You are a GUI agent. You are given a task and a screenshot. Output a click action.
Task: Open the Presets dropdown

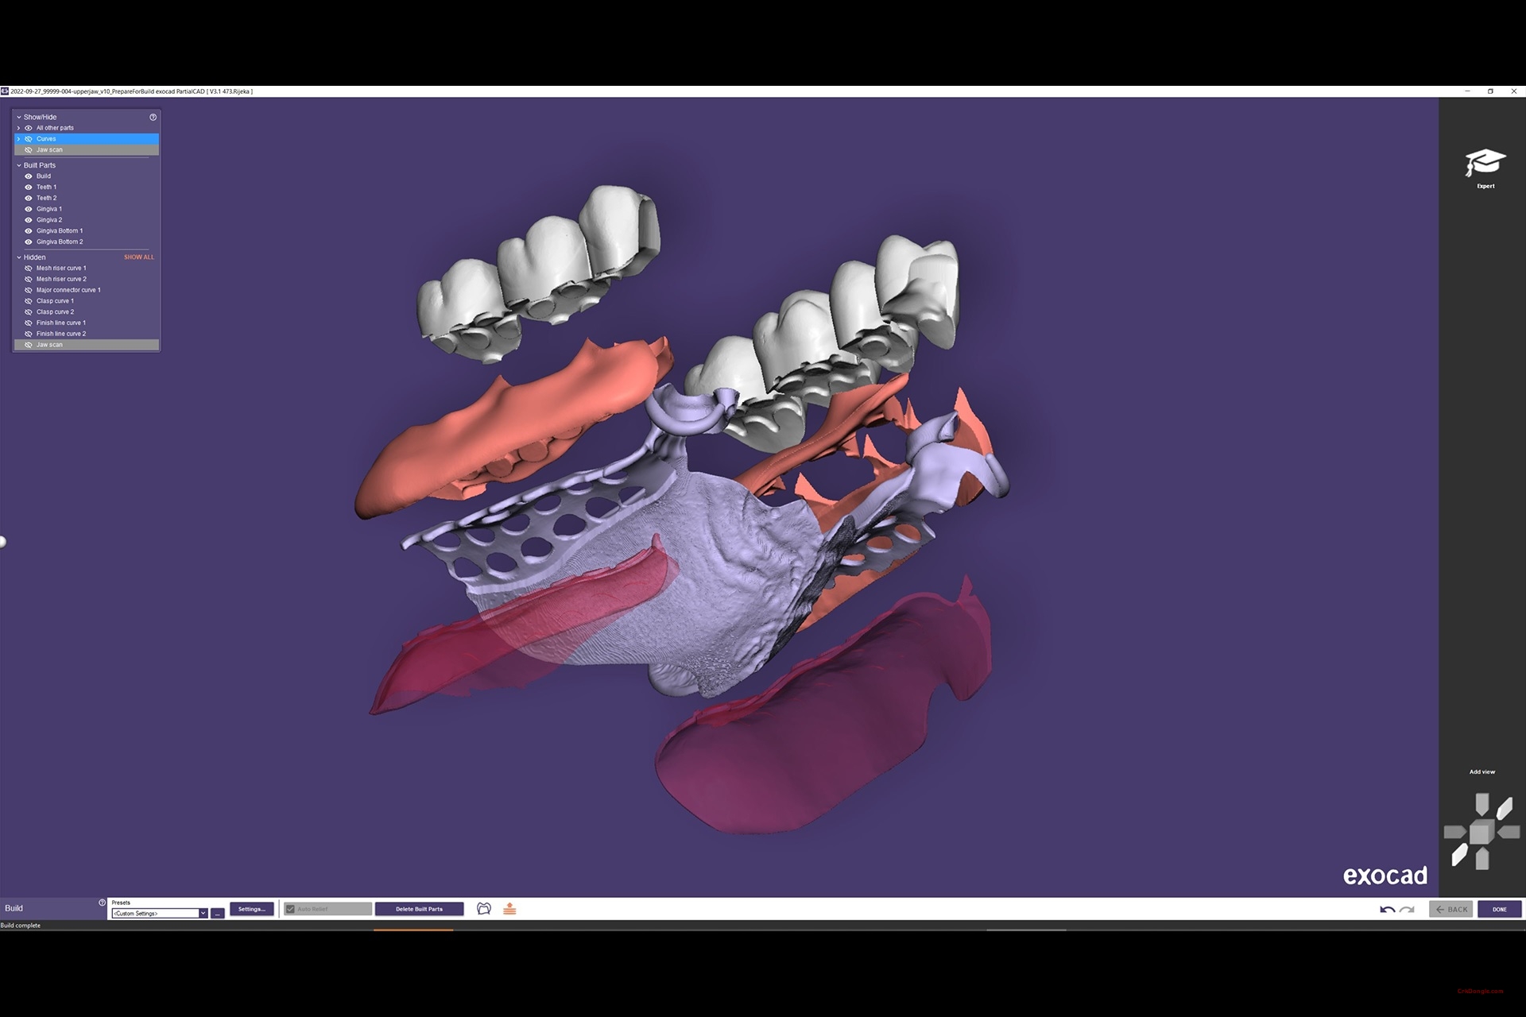coord(203,913)
